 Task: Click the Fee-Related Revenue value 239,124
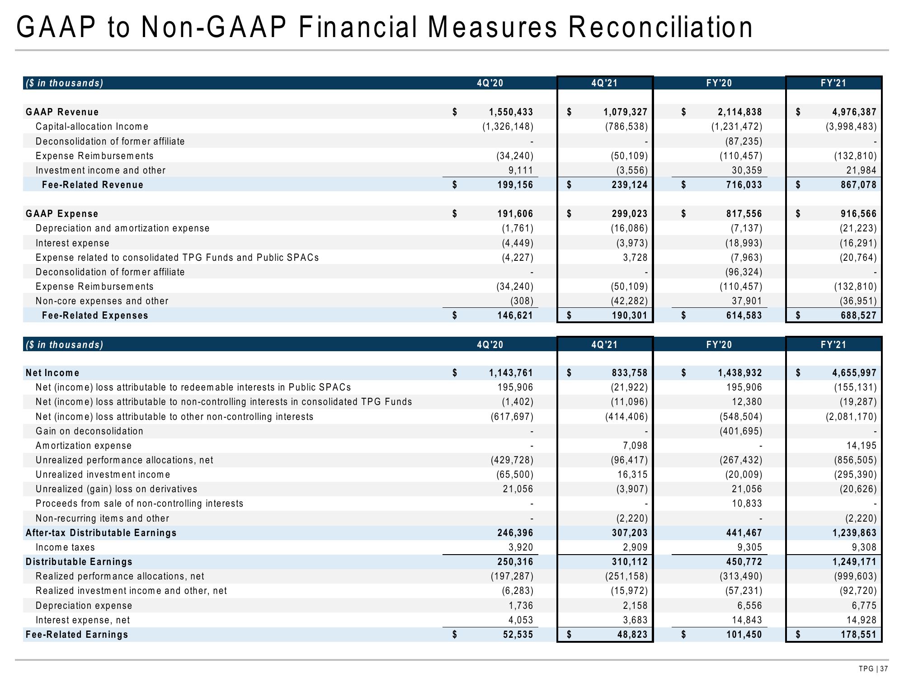(629, 185)
